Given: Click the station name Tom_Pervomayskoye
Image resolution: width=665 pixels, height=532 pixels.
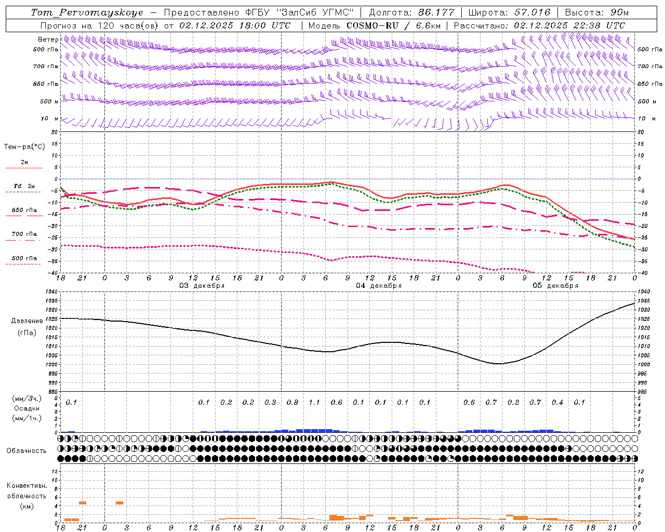Looking at the screenshot, I should [x=87, y=12].
